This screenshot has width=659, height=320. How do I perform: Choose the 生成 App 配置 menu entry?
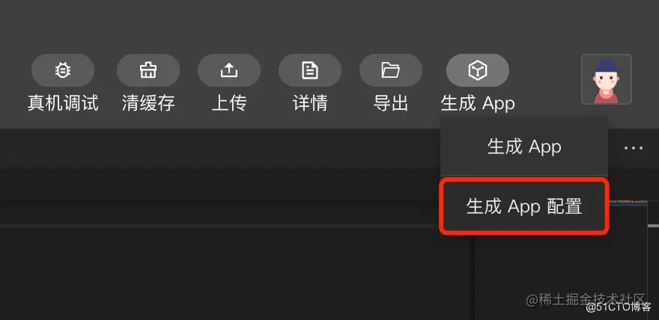(x=524, y=206)
